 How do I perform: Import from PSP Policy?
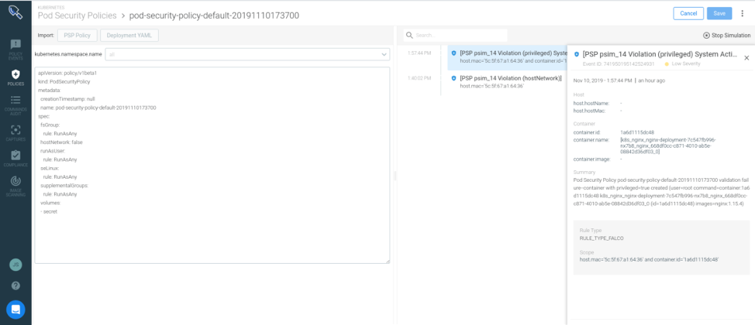click(78, 35)
